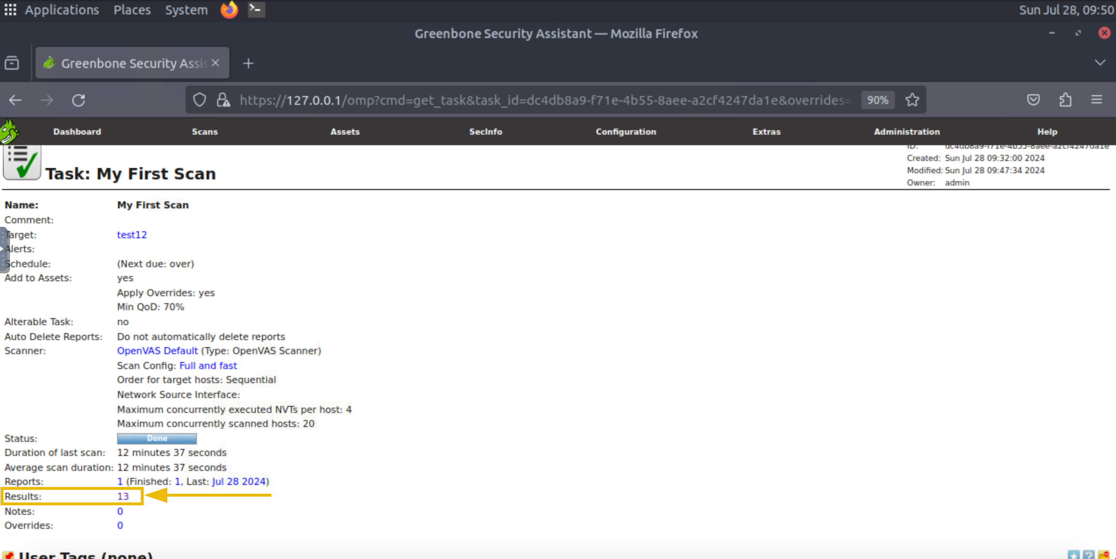Click the Done status progress bar
This screenshot has width=1116, height=559.
pyautogui.click(x=157, y=438)
